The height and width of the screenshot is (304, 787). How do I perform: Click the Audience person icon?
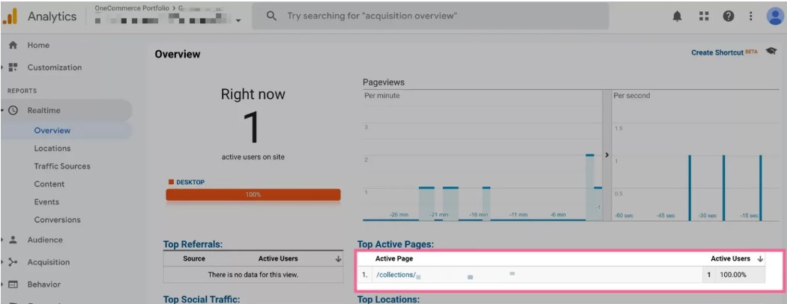point(13,240)
